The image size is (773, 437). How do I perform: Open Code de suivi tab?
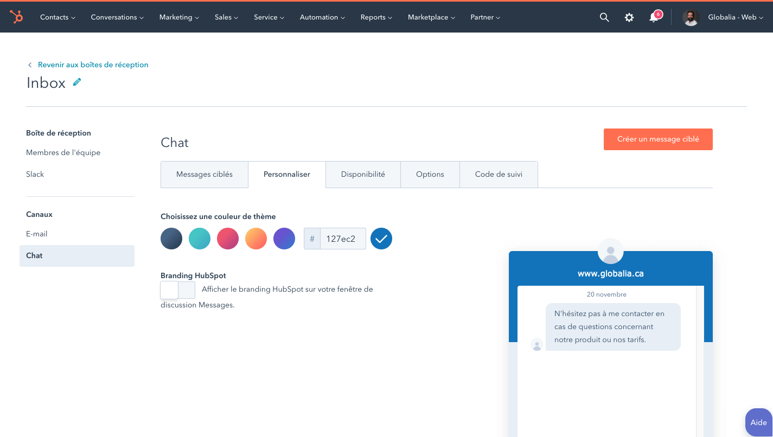499,175
